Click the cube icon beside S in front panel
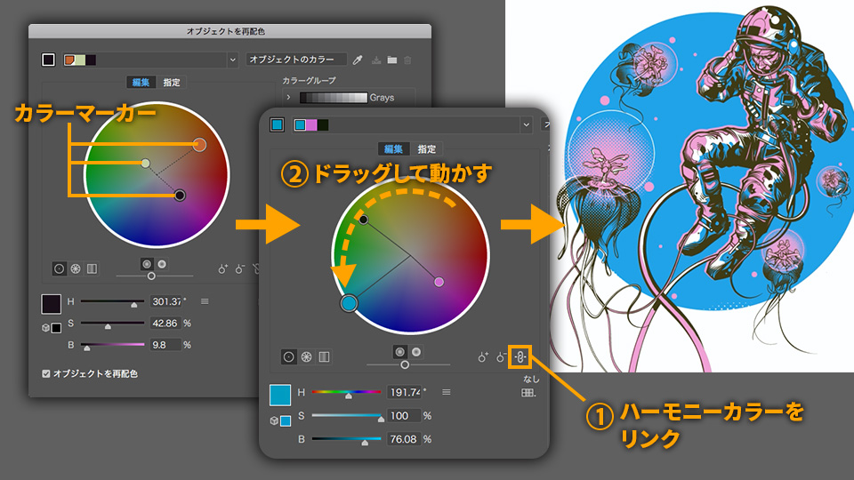The width and height of the screenshot is (854, 480). pyautogui.click(x=275, y=420)
